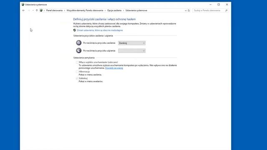Toggle the Zablokuj checkbox
Screen dimensions: 267x150
tap(77, 78)
